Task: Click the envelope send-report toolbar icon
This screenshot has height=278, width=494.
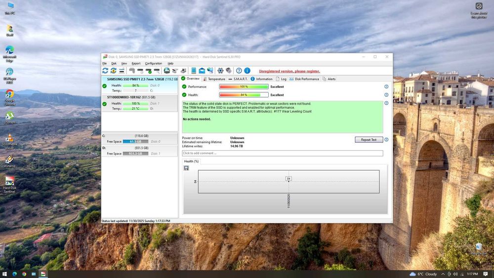Action: (x=202, y=71)
